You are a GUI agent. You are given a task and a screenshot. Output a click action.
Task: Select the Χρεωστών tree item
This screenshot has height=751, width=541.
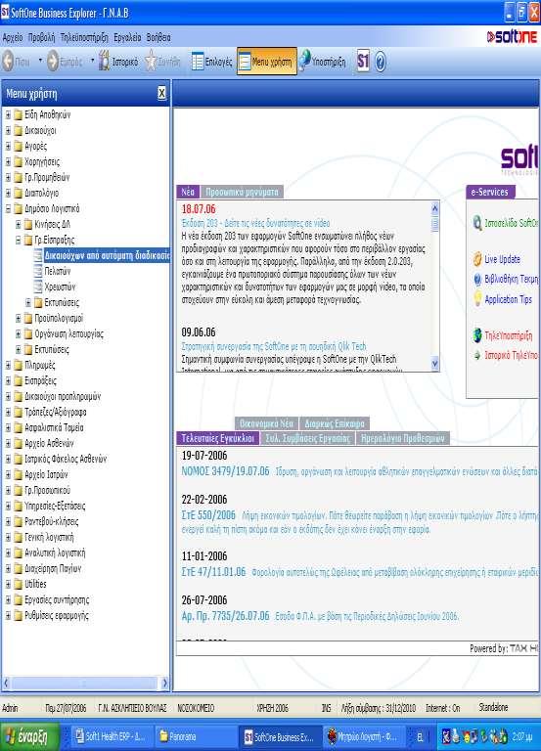click(60, 287)
